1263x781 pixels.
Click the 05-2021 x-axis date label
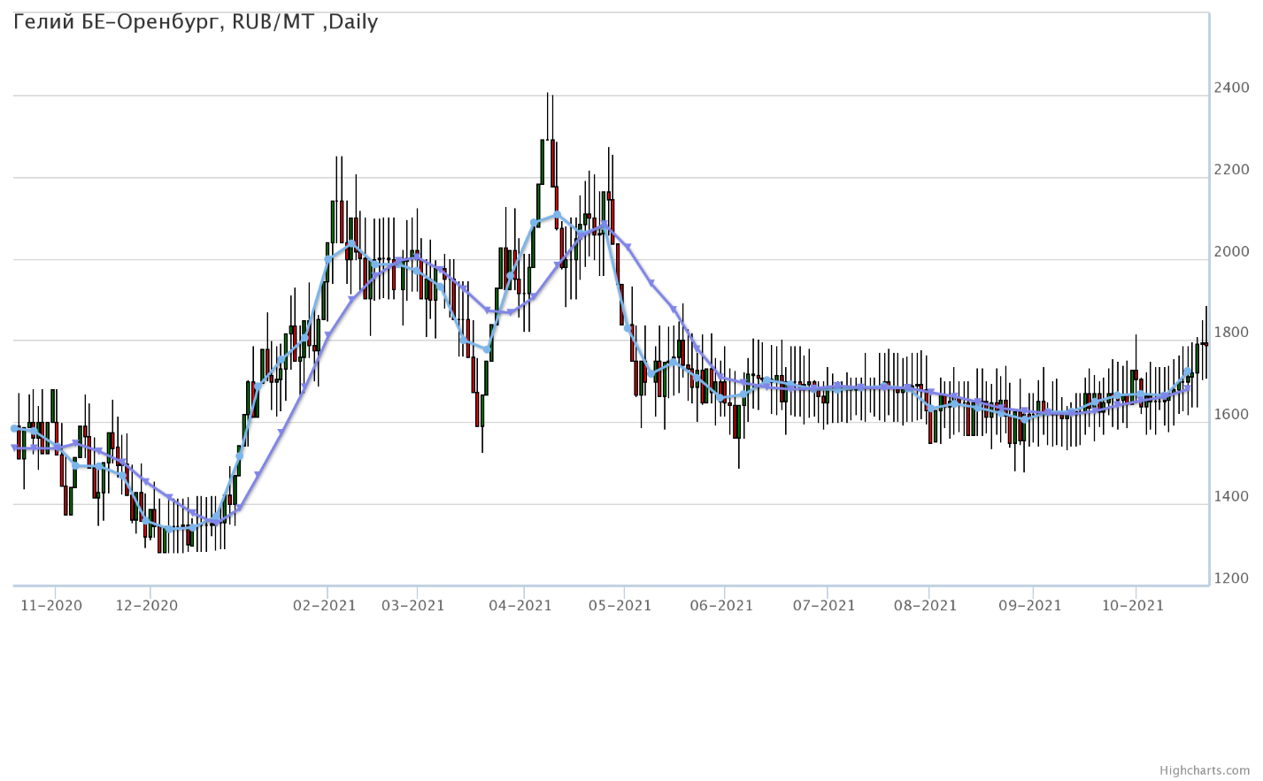coord(620,606)
